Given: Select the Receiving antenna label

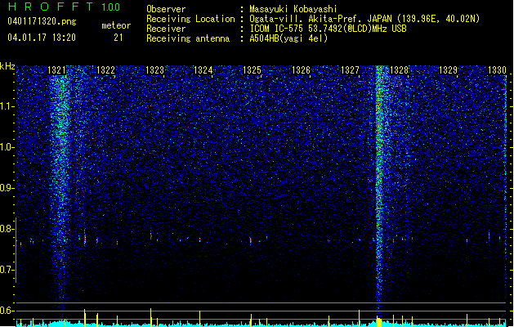Looking at the screenshot, I should point(188,38).
